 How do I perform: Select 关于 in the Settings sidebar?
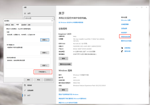click(29, 96)
